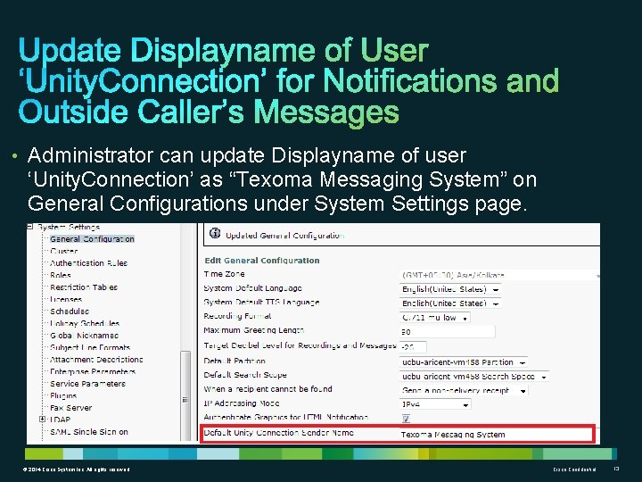
Task: Collapse the System Settings tree node
Action: pyautogui.click(x=30, y=227)
